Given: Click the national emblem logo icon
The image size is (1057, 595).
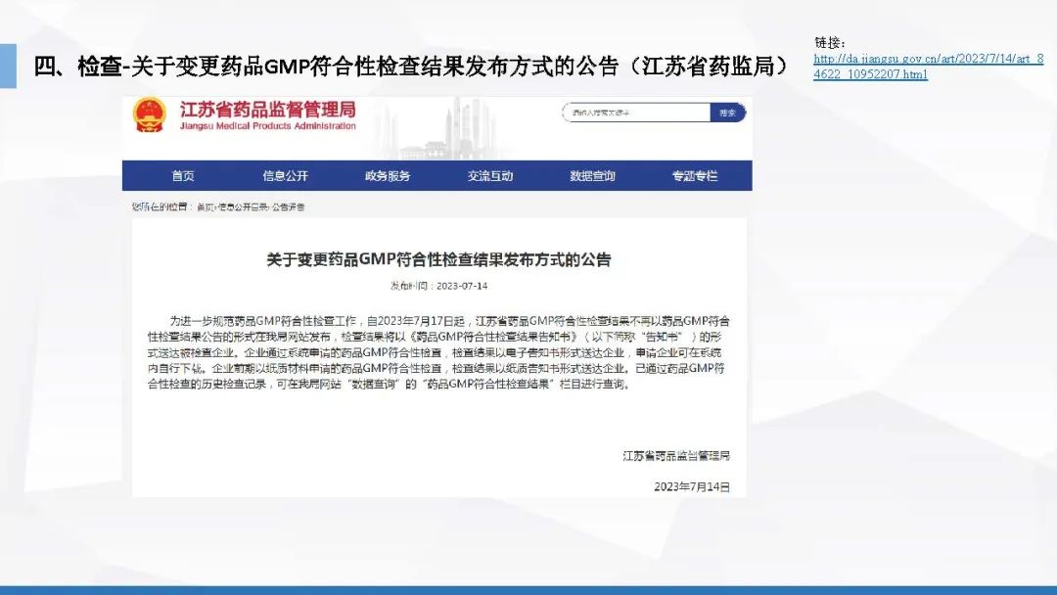Looking at the screenshot, I should 150,114.
